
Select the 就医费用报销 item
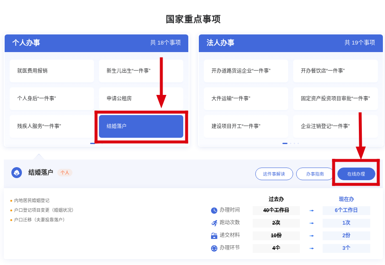(x=51, y=71)
